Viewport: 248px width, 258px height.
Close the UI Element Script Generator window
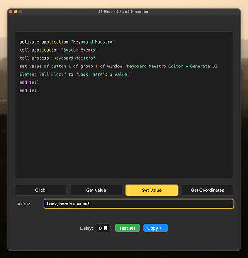click(11, 12)
